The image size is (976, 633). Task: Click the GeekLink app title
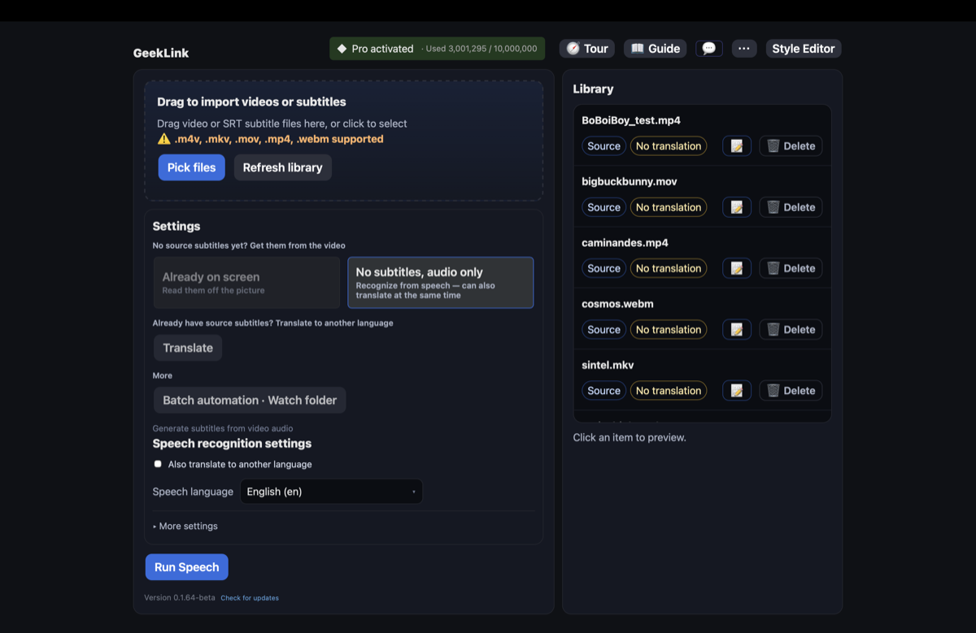(161, 53)
